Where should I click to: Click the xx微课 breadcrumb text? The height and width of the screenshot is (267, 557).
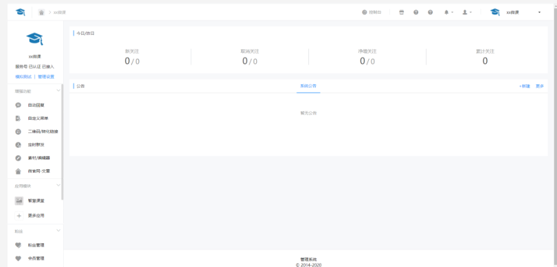60,12
